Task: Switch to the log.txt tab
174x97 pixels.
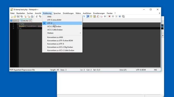Action: pos(15,21)
